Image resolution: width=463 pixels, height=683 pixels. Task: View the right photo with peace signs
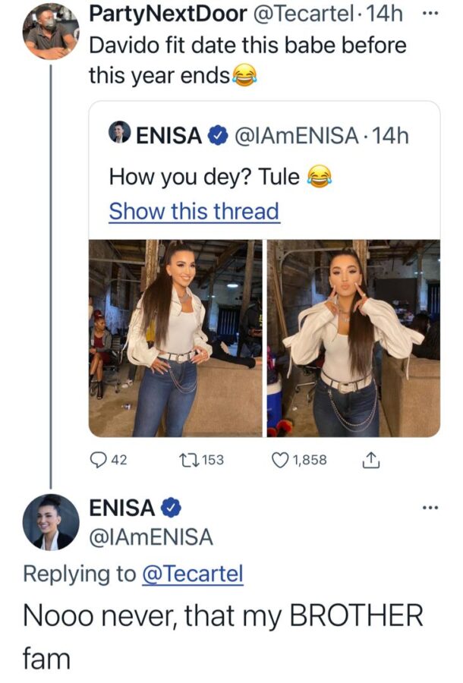click(x=353, y=338)
